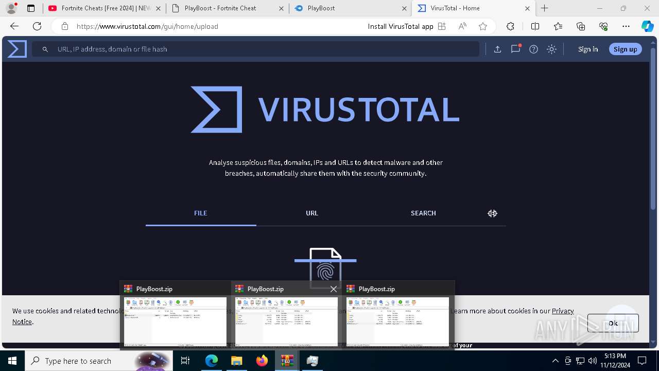Open a new browser tab

point(545,8)
